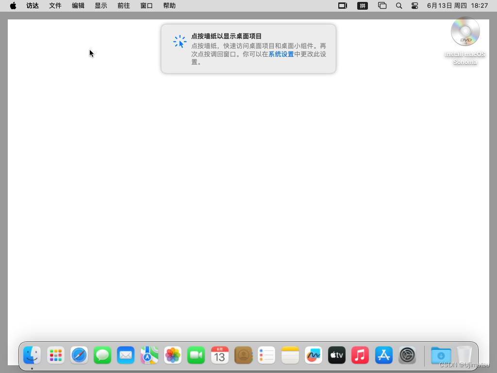Open the Mail app icon
Viewport: 497px width, 373px height.
pos(126,355)
